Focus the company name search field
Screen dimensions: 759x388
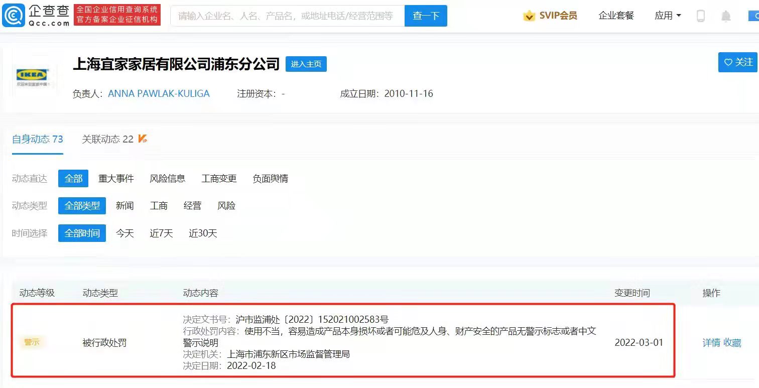[x=288, y=16]
